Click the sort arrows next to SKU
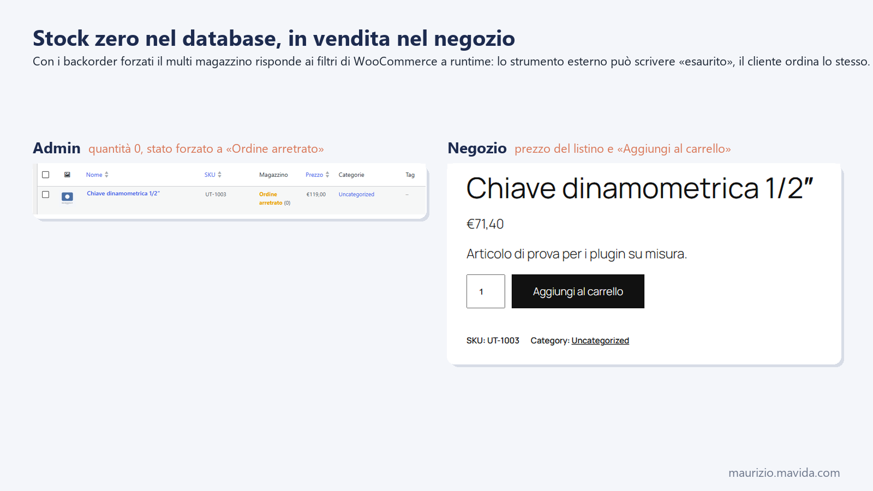The width and height of the screenshot is (873, 491). click(x=219, y=175)
